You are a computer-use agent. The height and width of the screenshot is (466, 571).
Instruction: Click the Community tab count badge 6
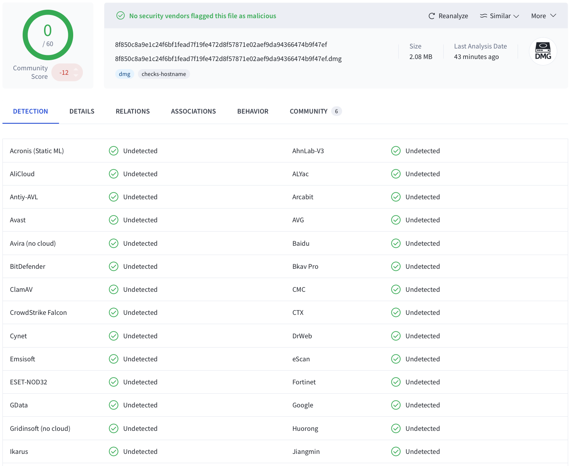pyautogui.click(x=336, y=111)
